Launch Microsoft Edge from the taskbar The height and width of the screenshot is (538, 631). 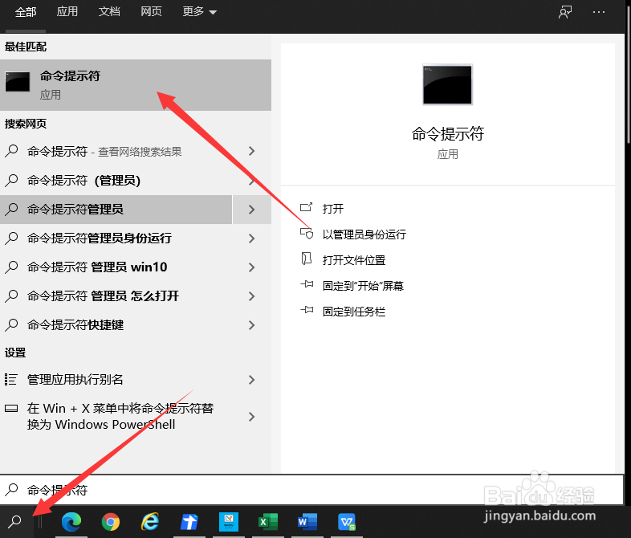pyautogui.click(x=71, y=522)
